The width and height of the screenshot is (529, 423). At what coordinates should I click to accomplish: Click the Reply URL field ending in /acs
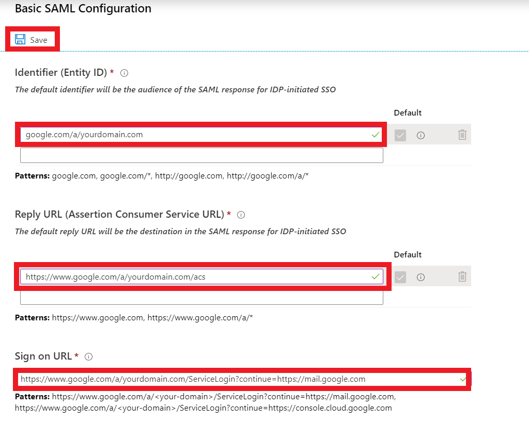point(196,277)
